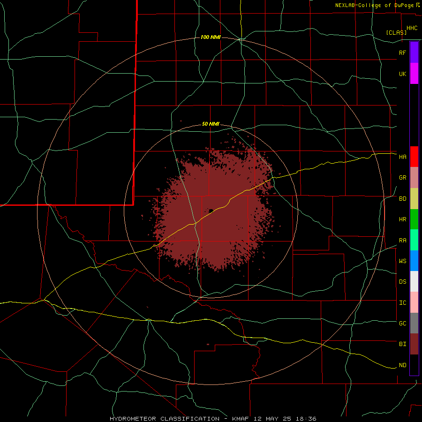This screenshot has width=422, height=422.
Task: Click the RF purple legend swatch
Action: point(414,53)
